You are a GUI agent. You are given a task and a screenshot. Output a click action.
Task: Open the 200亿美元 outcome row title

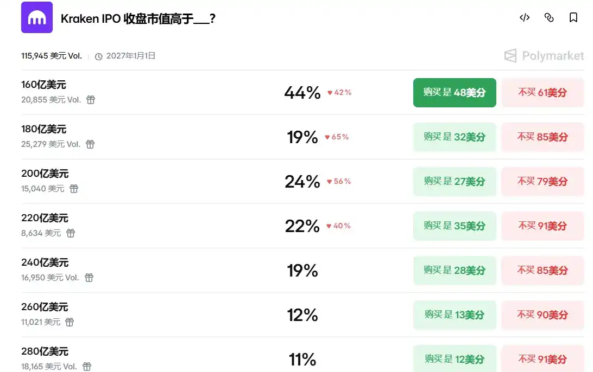point(45,174)
